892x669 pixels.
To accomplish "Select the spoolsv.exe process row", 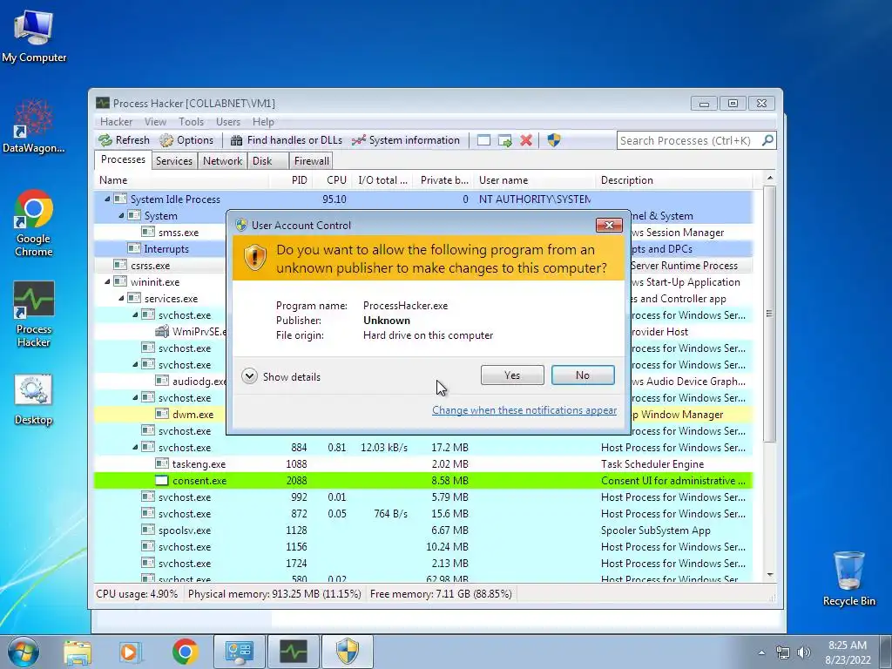I will point(423,530).
